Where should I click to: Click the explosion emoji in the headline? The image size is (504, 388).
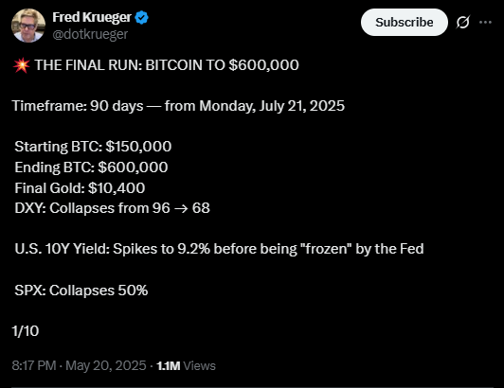click(x=22, y=65)
